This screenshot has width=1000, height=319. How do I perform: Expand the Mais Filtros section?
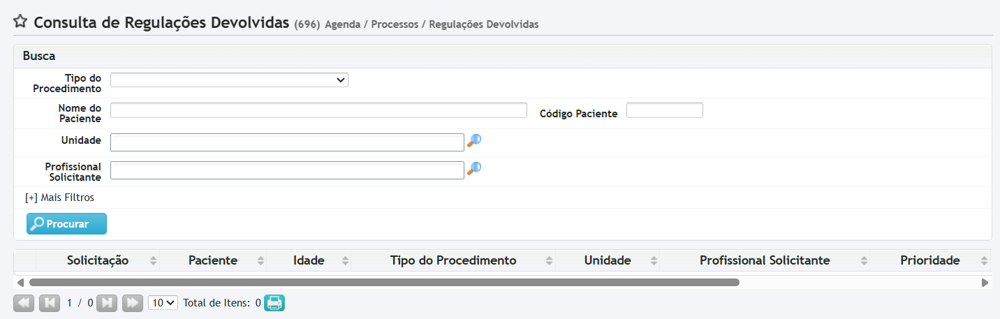[59, 198]
